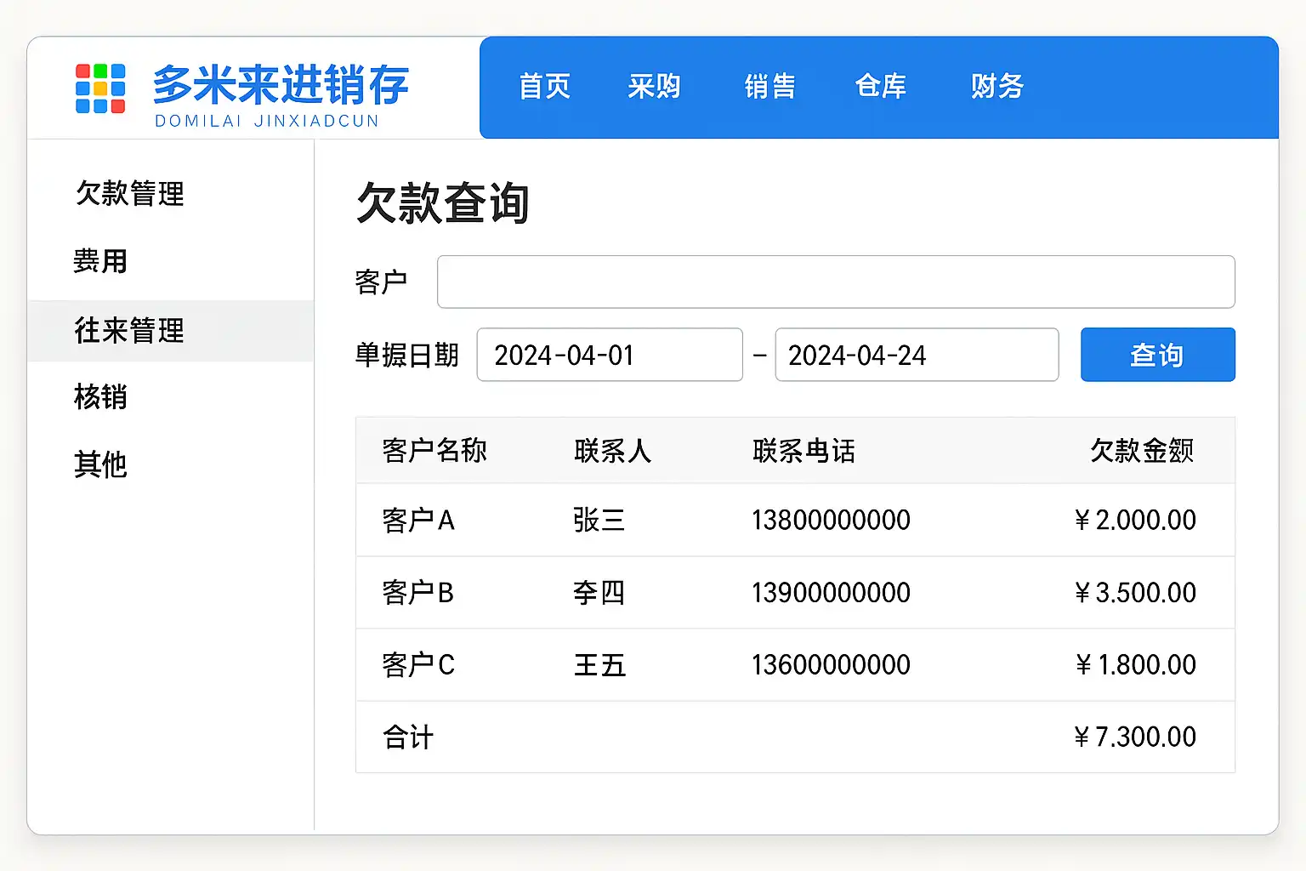Click phone number 13600000000 for 客户C
1306x871 pixels.
coord(831,665)
